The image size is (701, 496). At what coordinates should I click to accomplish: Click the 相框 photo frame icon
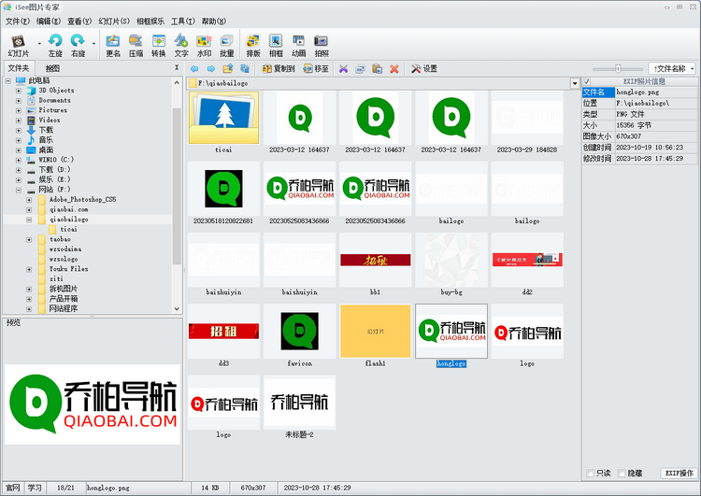[276, 44]
